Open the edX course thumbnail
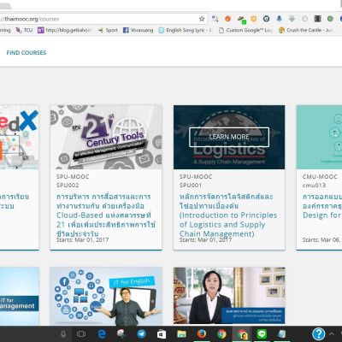342x342 pixels. (20, 137)
